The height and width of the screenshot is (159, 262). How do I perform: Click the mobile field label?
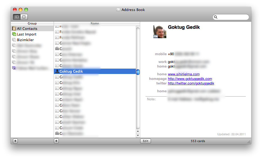[161, 54]
